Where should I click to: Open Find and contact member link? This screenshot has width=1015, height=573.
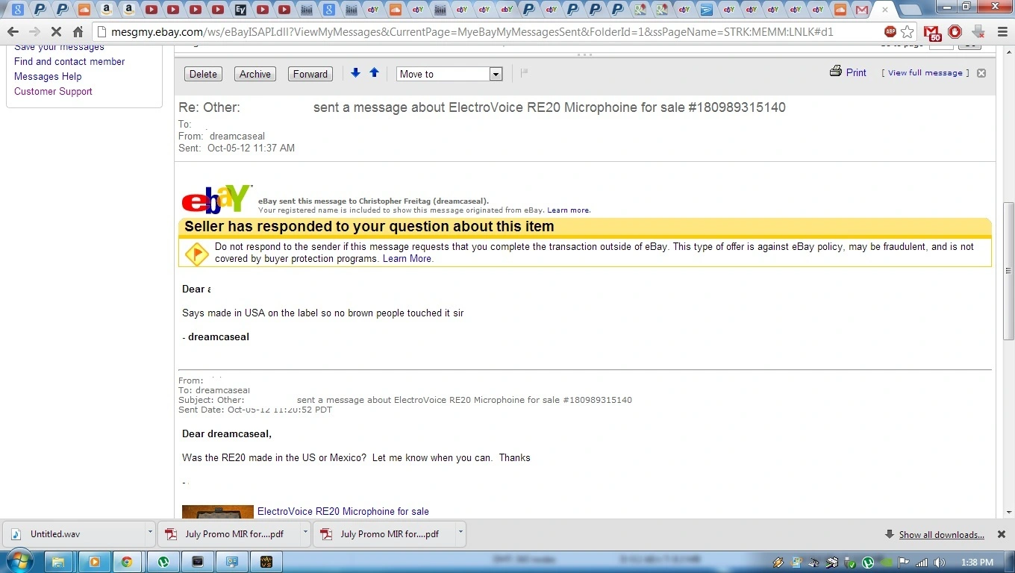(x=69, y=61)
